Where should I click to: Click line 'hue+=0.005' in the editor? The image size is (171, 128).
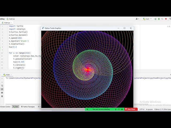pos(19,62)
